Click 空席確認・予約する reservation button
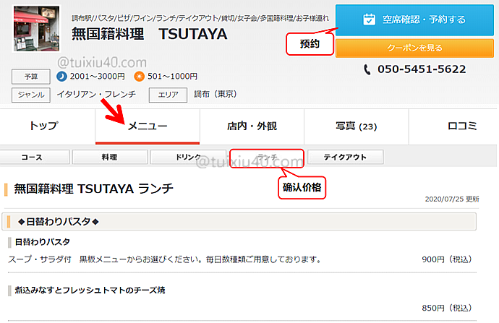 point(414,20)
